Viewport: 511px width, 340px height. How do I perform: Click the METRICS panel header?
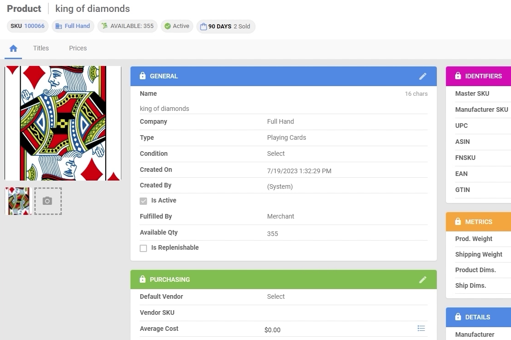pos(478,222)
